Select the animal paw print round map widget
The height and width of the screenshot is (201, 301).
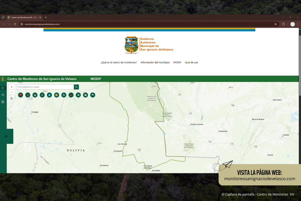point(86,95)
